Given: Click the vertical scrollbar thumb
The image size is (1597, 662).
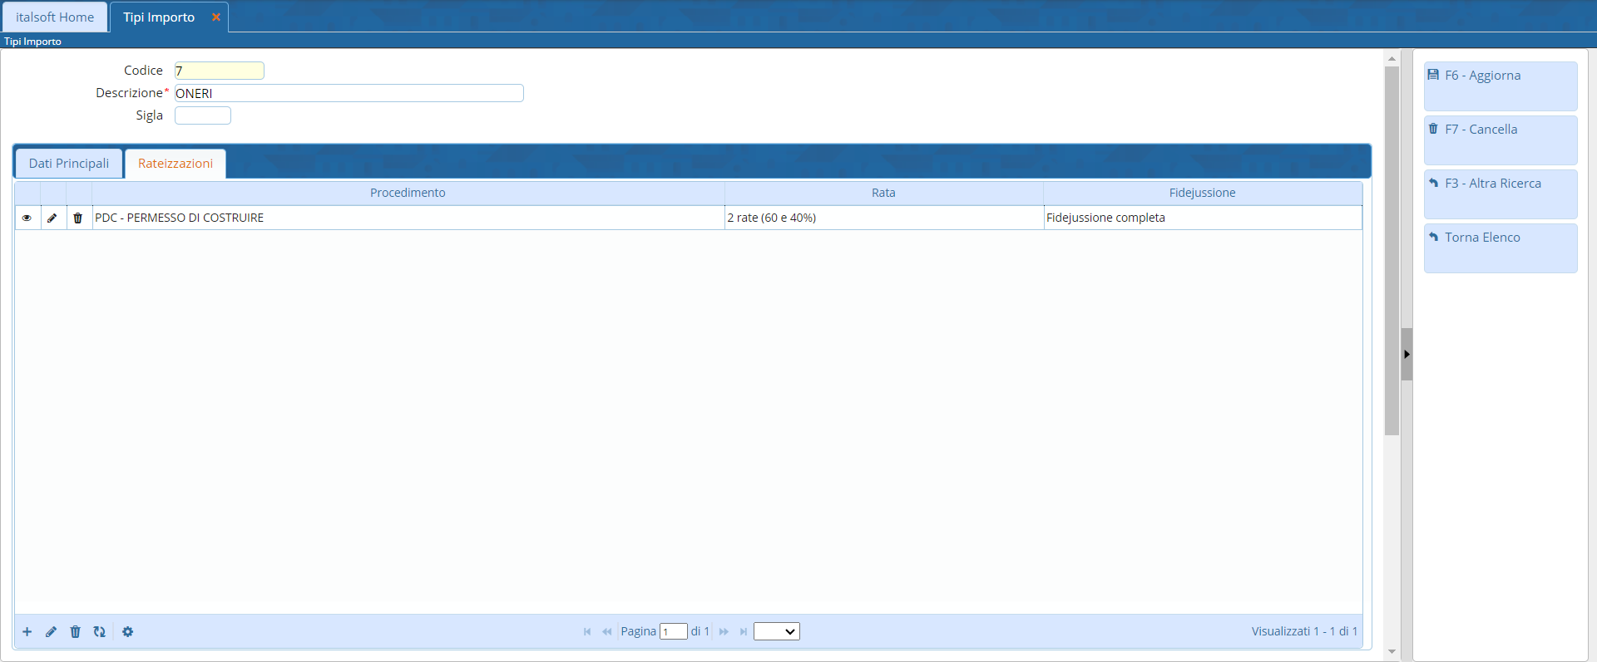Looking at the screenshot, I should 1392,249.
